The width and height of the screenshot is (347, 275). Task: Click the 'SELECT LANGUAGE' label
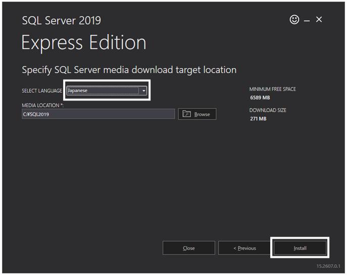coord(42,91)
